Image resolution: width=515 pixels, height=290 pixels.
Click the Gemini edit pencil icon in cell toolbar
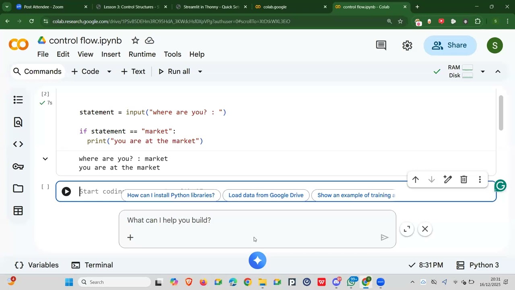click(x=448, y=180)
